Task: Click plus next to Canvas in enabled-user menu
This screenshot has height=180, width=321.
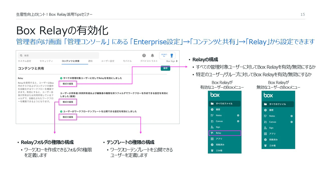Action: click(x=238, y=121)
